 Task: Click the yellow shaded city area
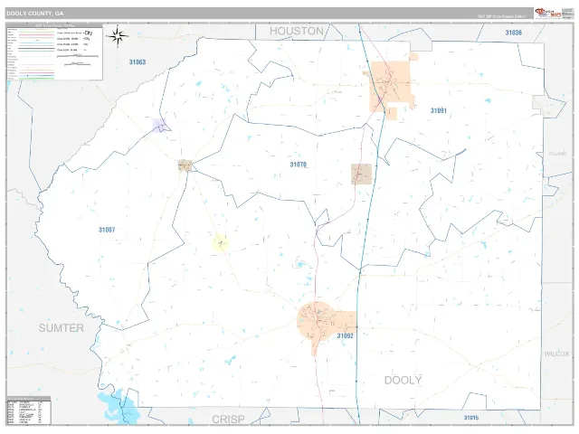click(221, 243)
